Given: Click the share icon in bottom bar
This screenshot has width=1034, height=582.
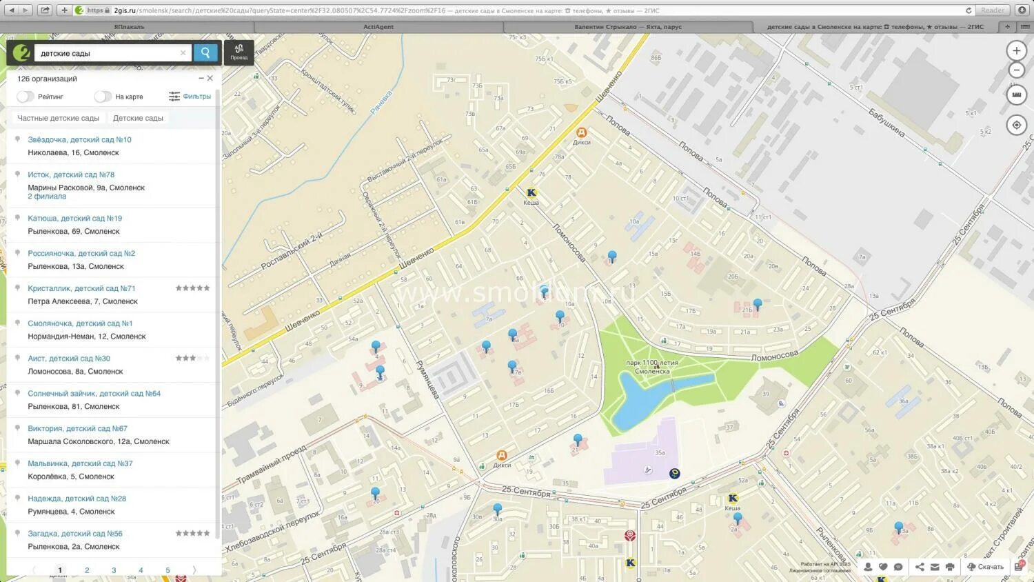Looking at the screenshot, I should [920, 567].
